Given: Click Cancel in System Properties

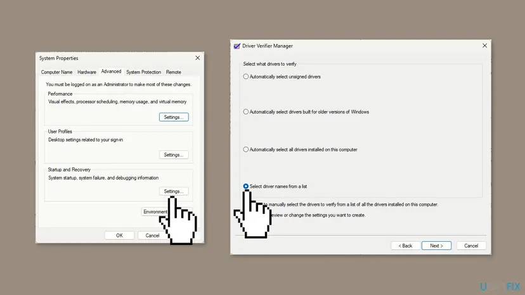Looking at the screenshot, I should (152, 235).
